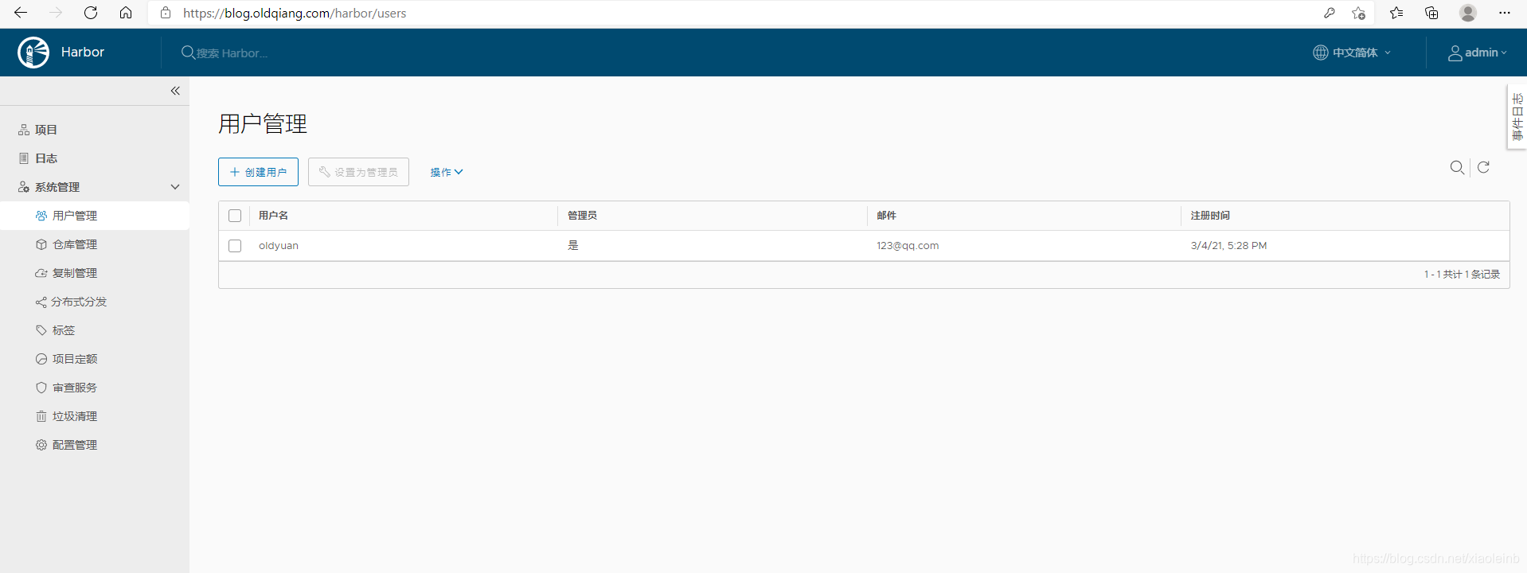
Task: Click the saved password key icon
Action: pyautogui.click(x=1330, y=13)
